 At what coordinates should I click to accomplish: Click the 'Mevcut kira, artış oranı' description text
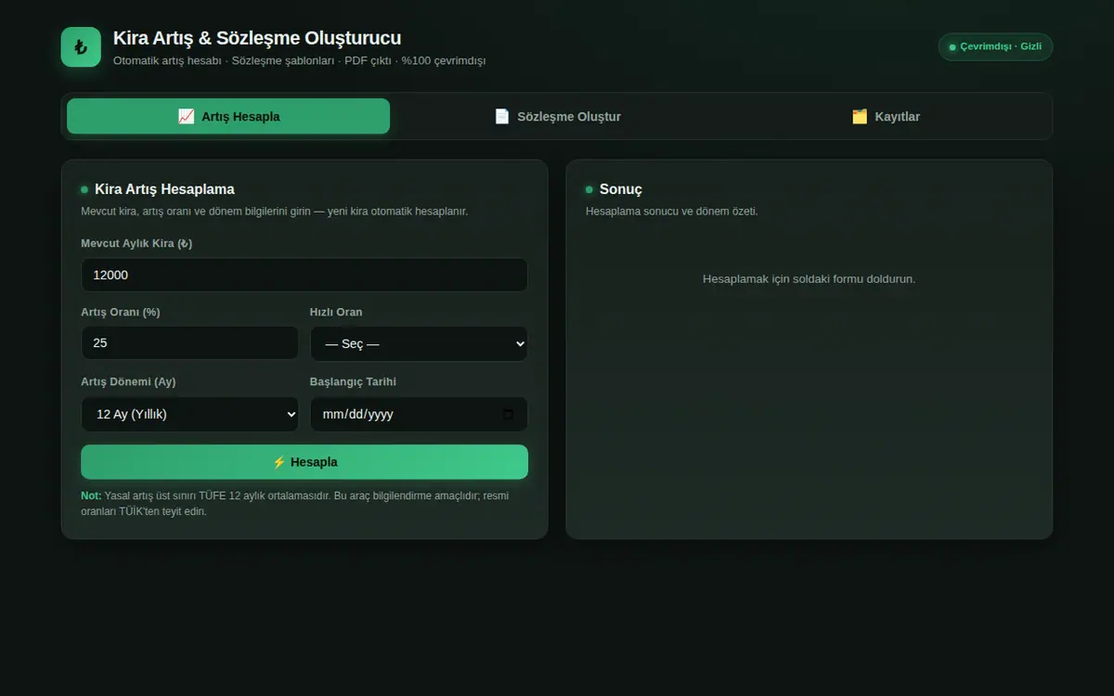(x=275, y=211)
